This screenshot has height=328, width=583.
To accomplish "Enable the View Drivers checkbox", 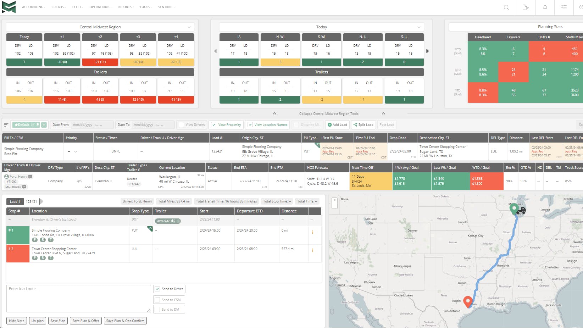I will pyautogui.click(x=182, y=124).
